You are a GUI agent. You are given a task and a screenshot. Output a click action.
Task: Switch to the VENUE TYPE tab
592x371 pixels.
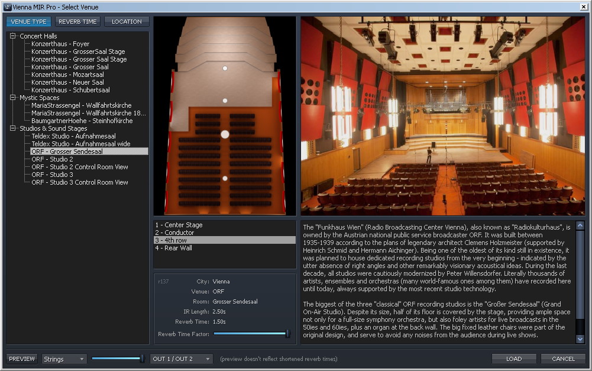pos(29,21)
